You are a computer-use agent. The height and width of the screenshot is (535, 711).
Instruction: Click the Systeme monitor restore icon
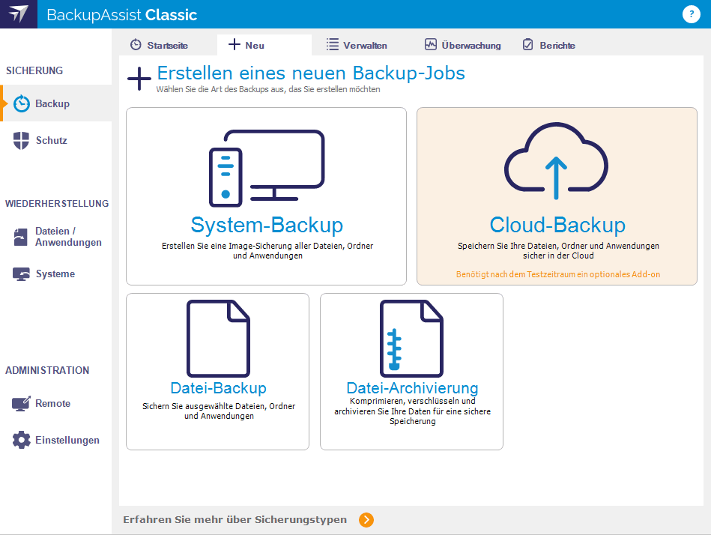pos(21,273)
